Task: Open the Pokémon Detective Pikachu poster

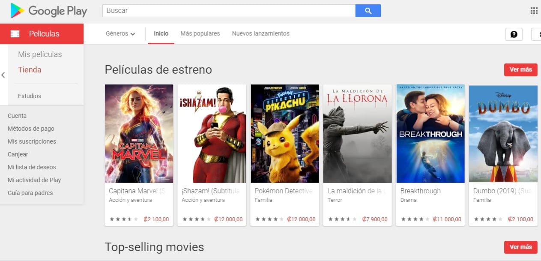Action: [285, 134]
